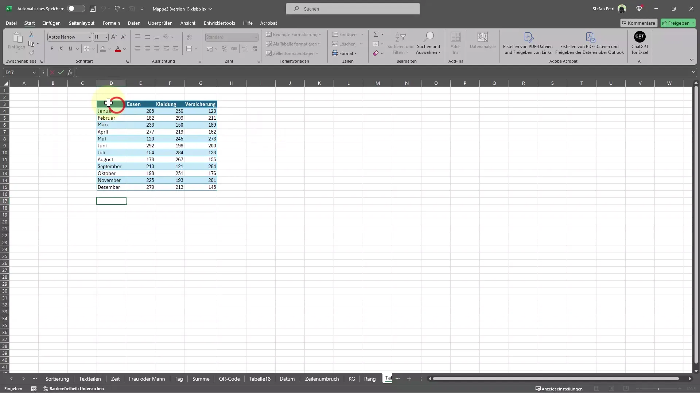Open the Formeln ribbon tab
The height and width of the screenshot is (393, 700).
(x=111, y=23)
